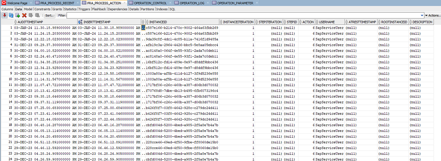Select INSTANCEID cell 'f70768d8-7dbe-4b13-b495-6fb6073196c4'

(182, 91)
